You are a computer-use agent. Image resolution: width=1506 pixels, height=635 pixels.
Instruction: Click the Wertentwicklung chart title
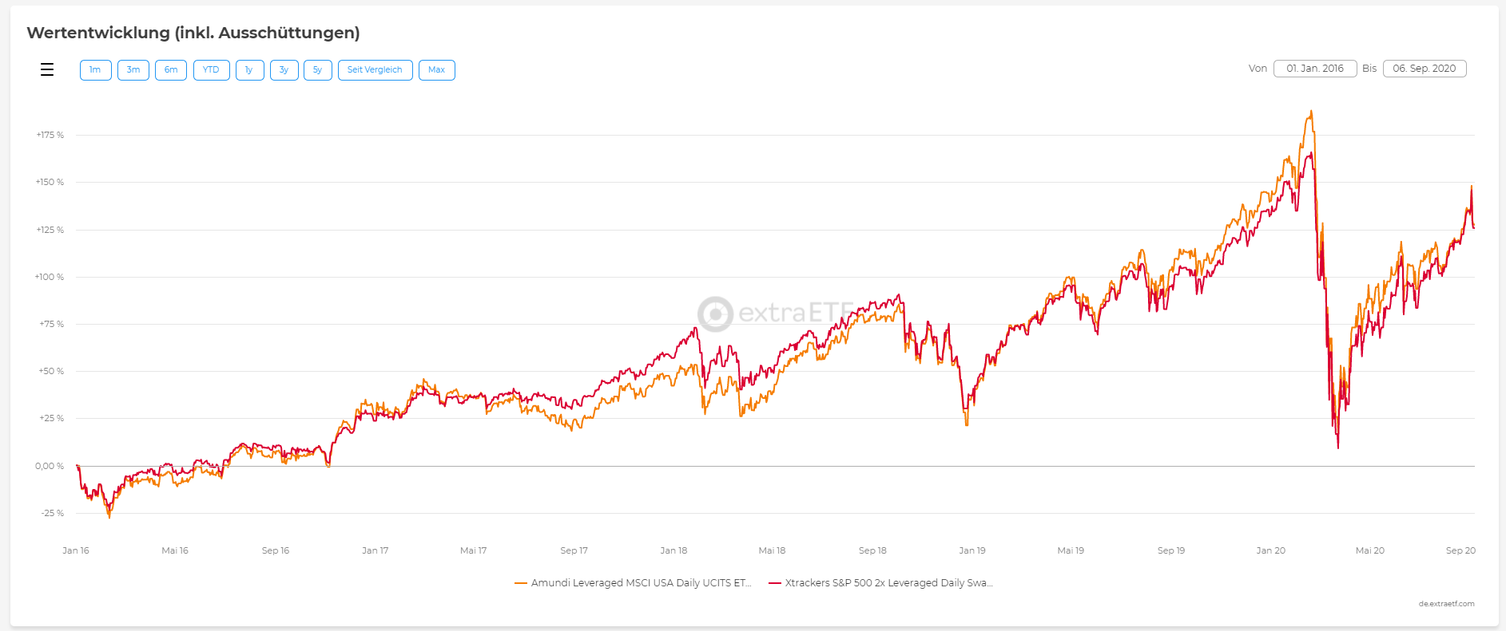193,33
